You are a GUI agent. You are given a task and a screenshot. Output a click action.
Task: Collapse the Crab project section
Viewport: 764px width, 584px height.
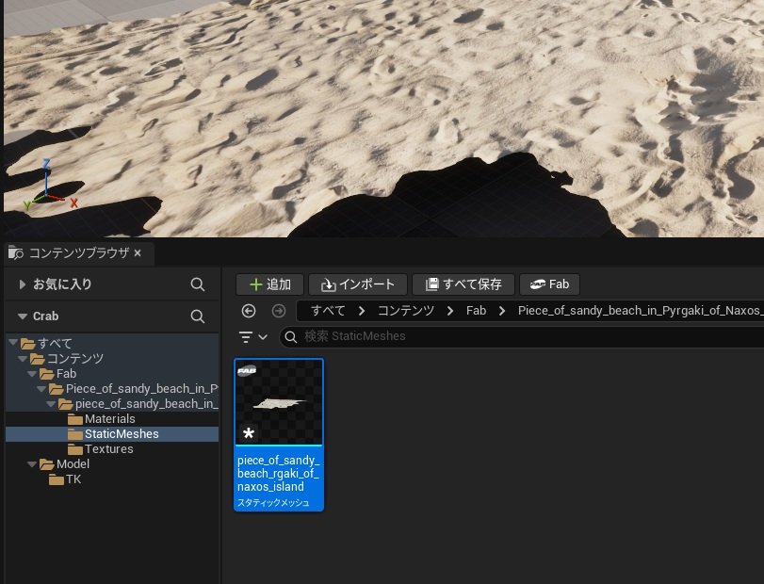[22, 316]
